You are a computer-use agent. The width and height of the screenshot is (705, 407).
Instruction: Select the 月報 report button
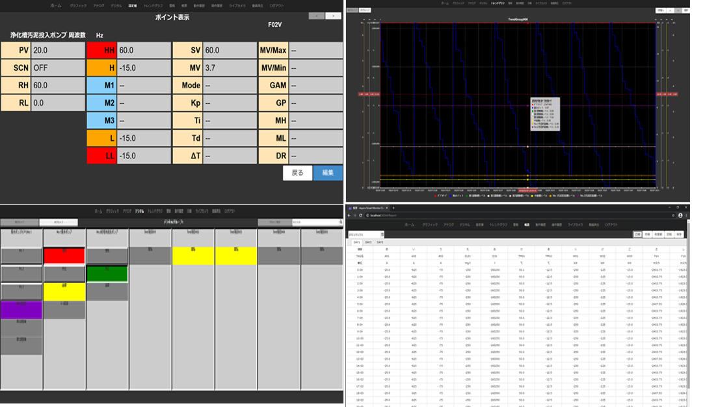tap(646, 234)
